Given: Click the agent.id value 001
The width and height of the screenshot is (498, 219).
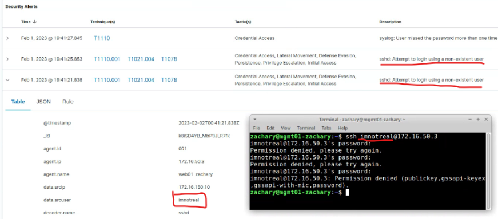Looking at the screenshot, I should [x=182, y=149].
